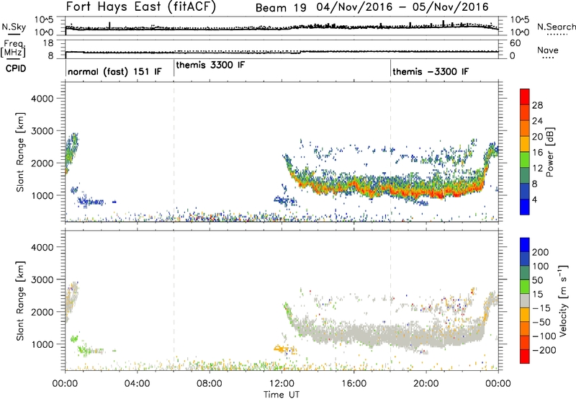The image size is (576, 399).
Task: Click the 'Nave' legend label
Action: tap(548, 50)
